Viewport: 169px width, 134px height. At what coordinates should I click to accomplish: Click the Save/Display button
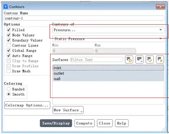pos(56,123)
